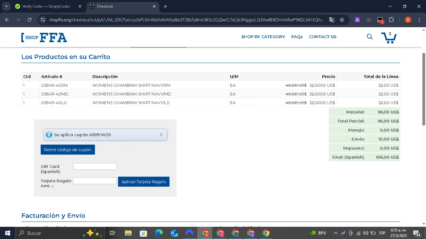This screenshot has height=239, width=426.
Task: Open notification center with 34 badge
Action: [417, 234]
